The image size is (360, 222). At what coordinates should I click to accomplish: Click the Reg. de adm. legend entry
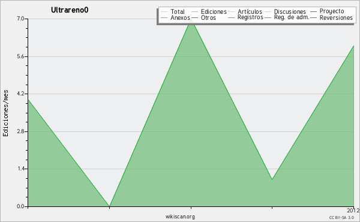point(292,17)
